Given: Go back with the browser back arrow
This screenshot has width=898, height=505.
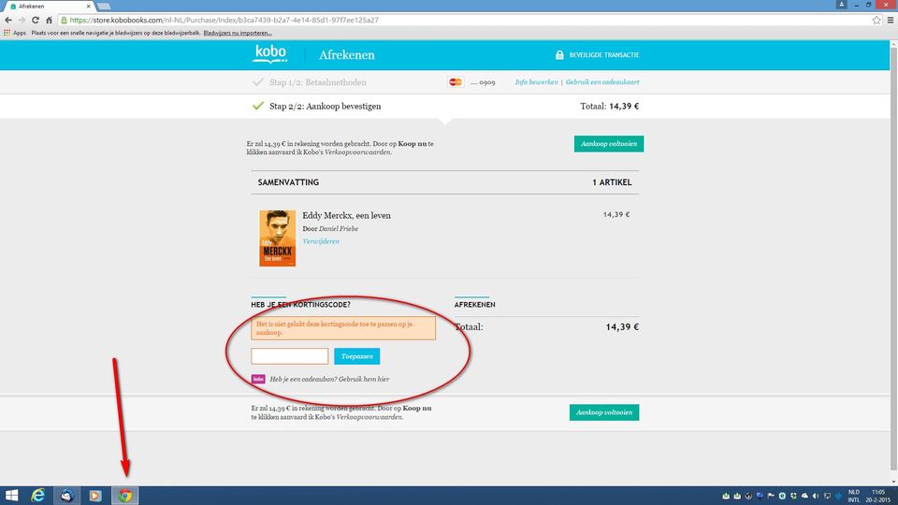Looking at the screenshot, I should [8, 20].
